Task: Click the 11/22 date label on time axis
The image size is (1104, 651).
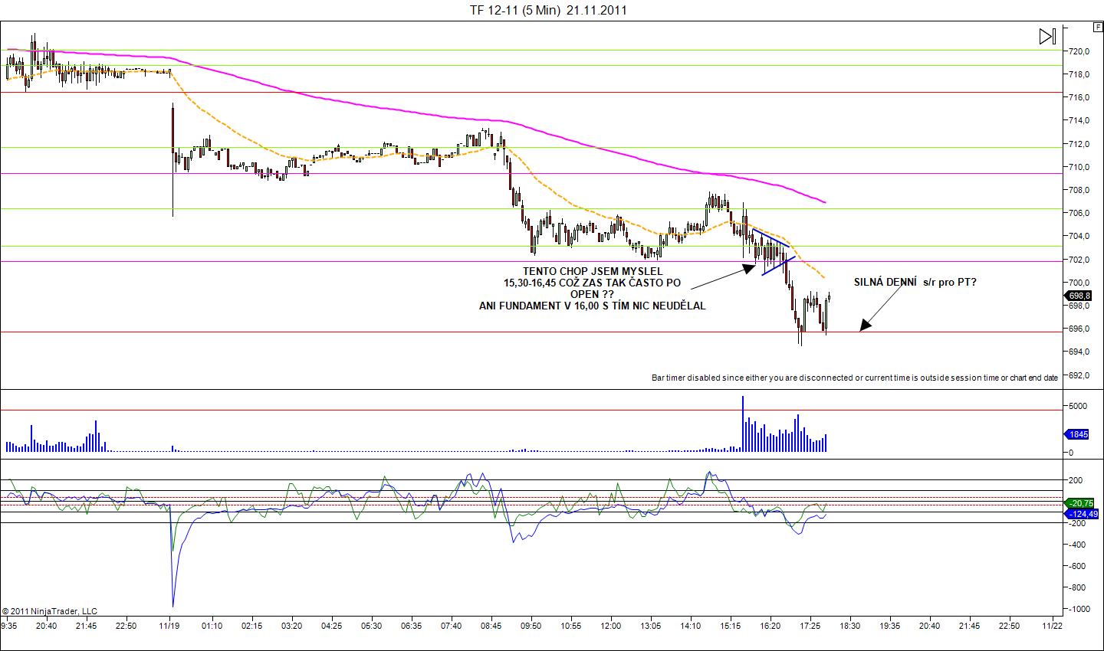Action: click(x=1052, y=626)
